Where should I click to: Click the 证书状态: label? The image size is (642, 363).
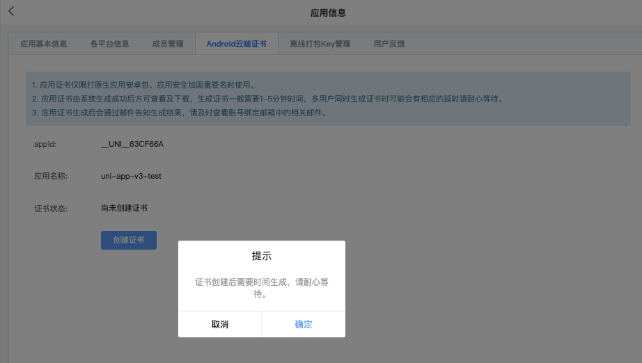coord(50,209)
